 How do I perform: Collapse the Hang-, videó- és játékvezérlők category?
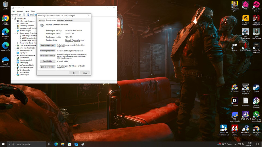click(15, 33)
